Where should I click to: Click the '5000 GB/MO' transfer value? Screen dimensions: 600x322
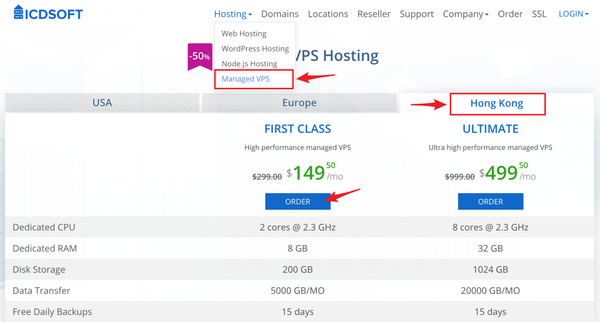tap(298, 290)
